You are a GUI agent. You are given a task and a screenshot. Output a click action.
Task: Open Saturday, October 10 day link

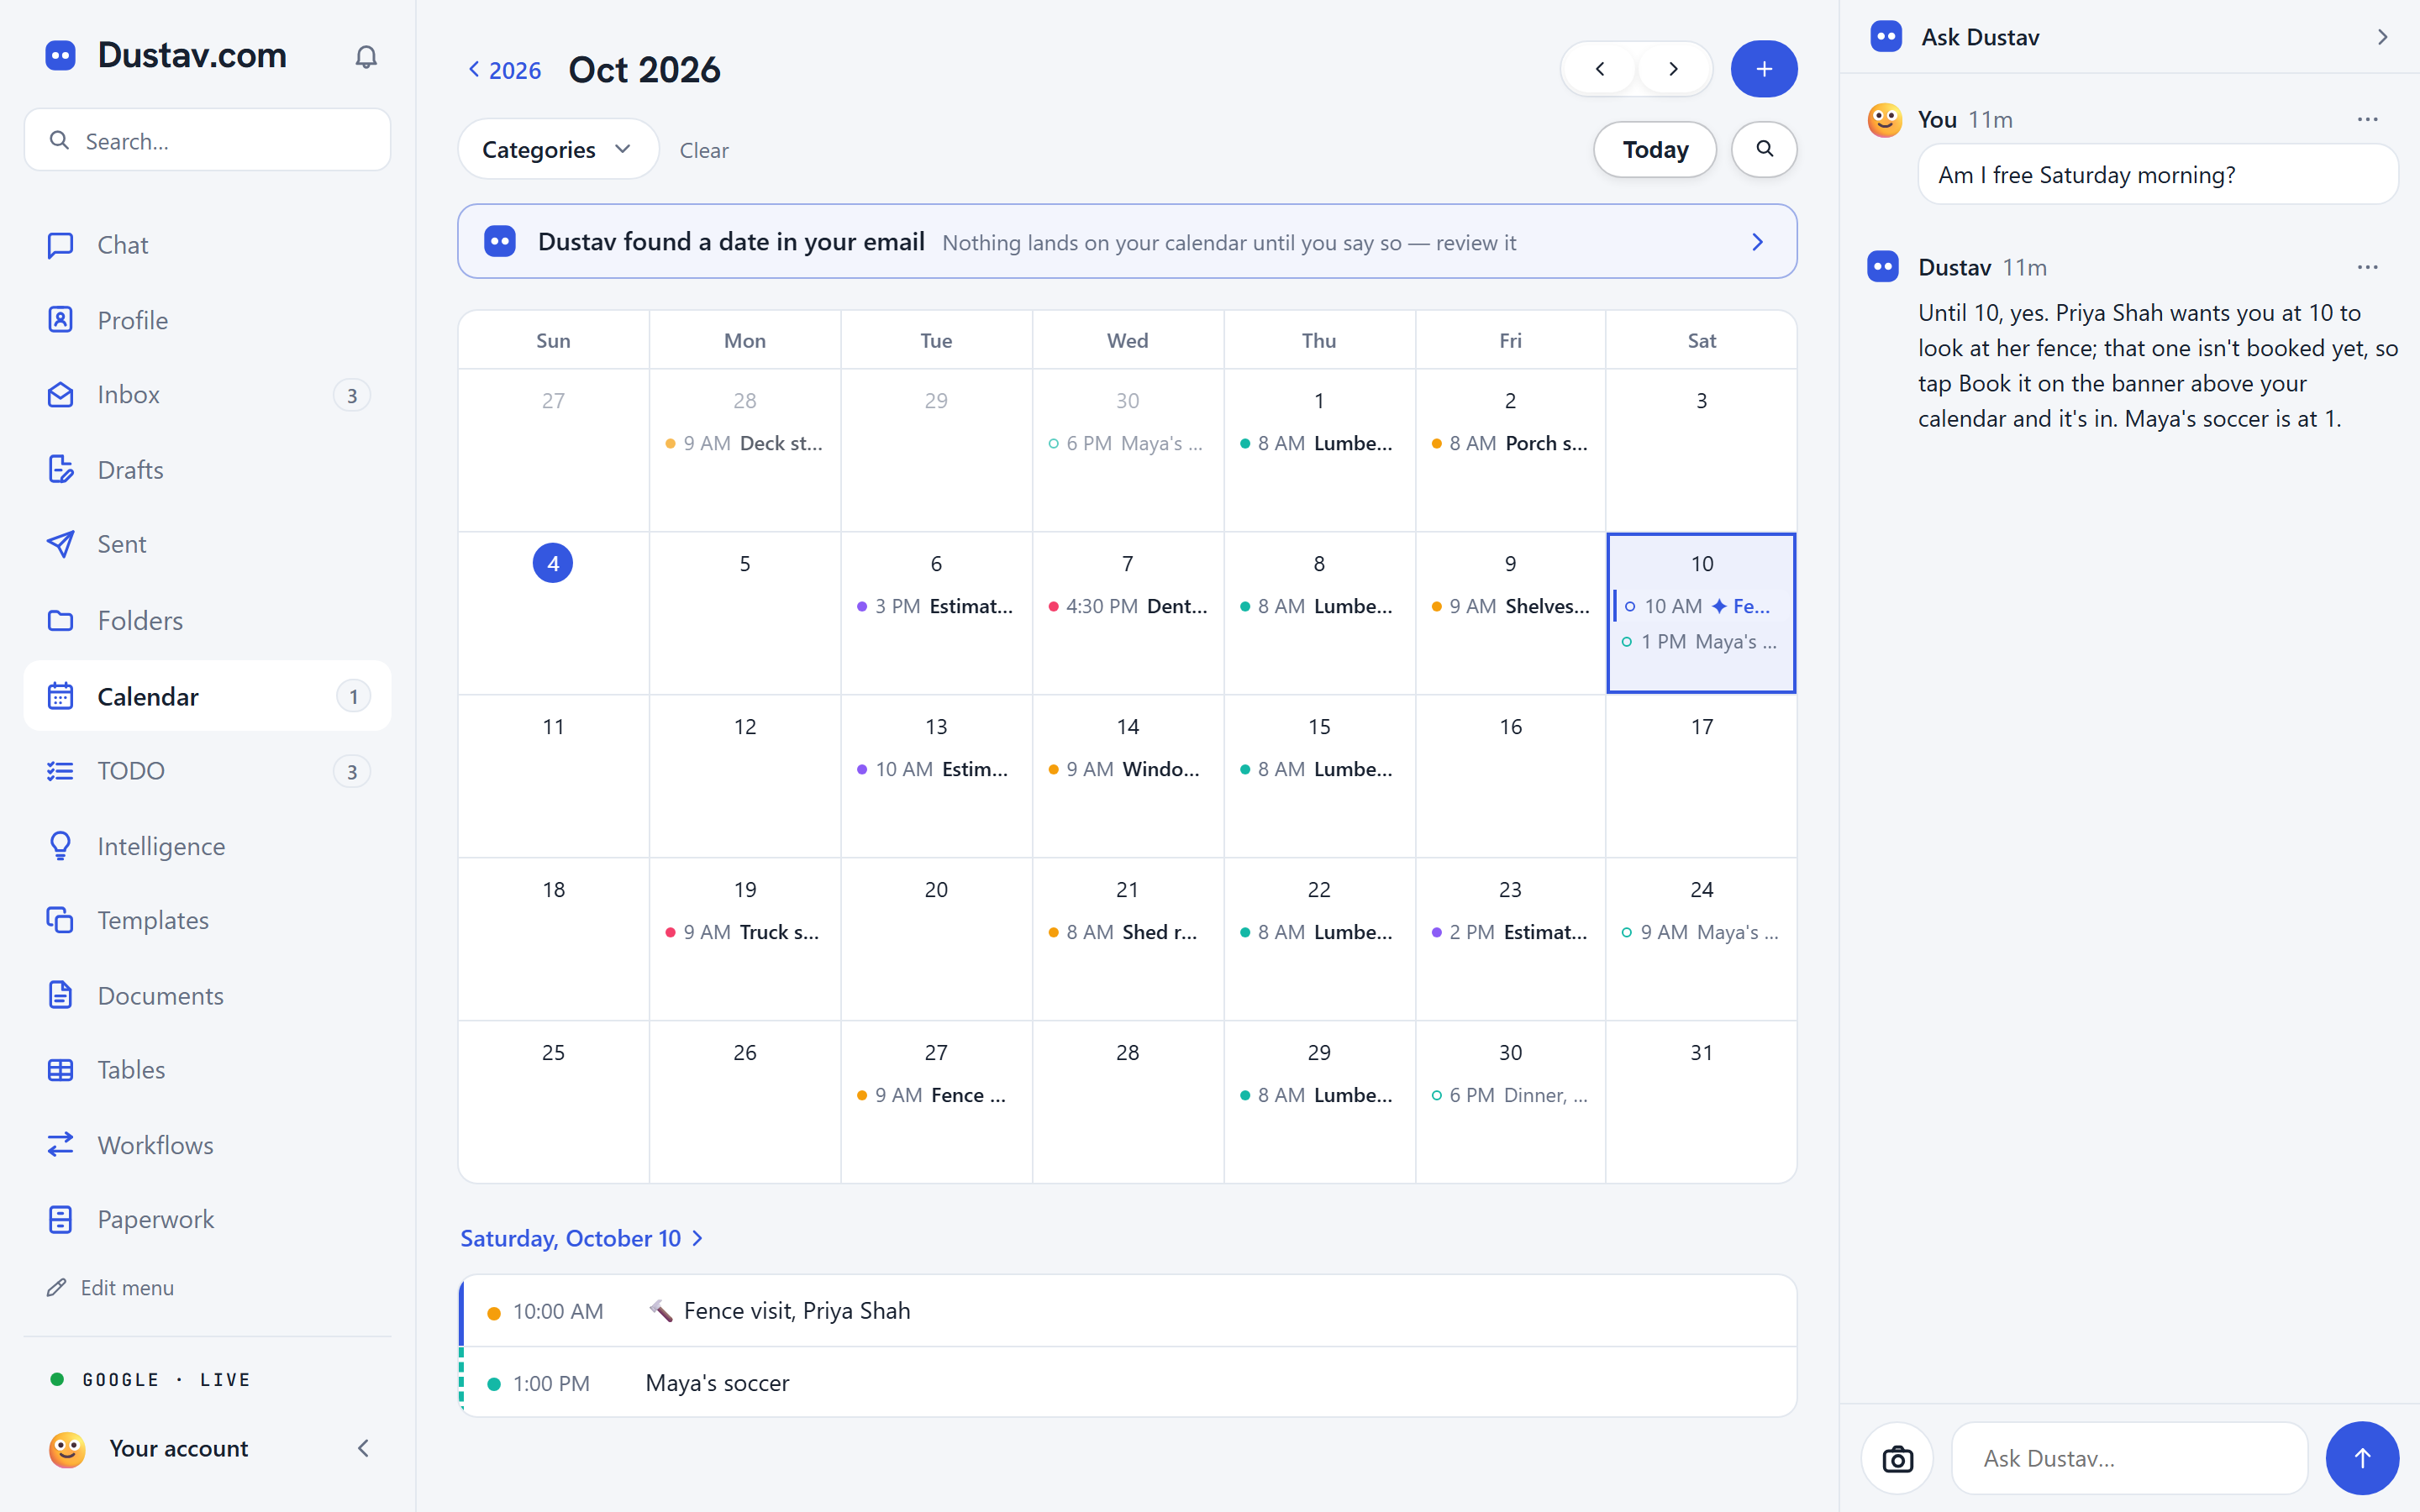(582, 1238)
